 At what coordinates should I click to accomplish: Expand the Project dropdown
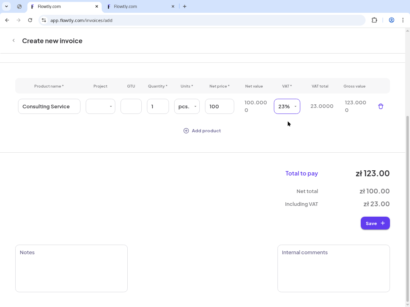100,106
